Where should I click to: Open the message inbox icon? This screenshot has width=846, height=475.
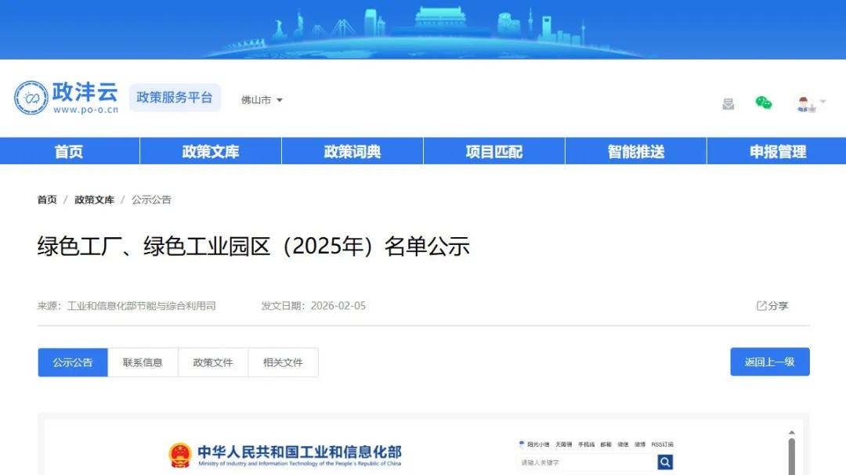[728, 104]
